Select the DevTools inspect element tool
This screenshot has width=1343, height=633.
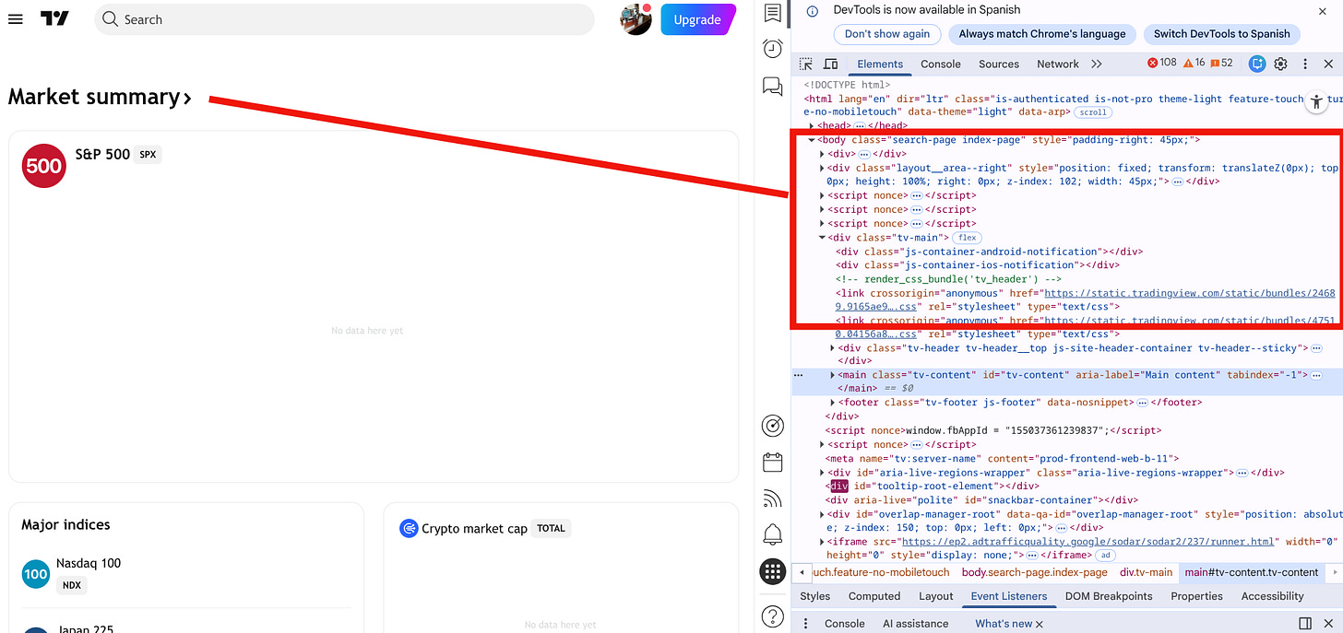point(806,64)
